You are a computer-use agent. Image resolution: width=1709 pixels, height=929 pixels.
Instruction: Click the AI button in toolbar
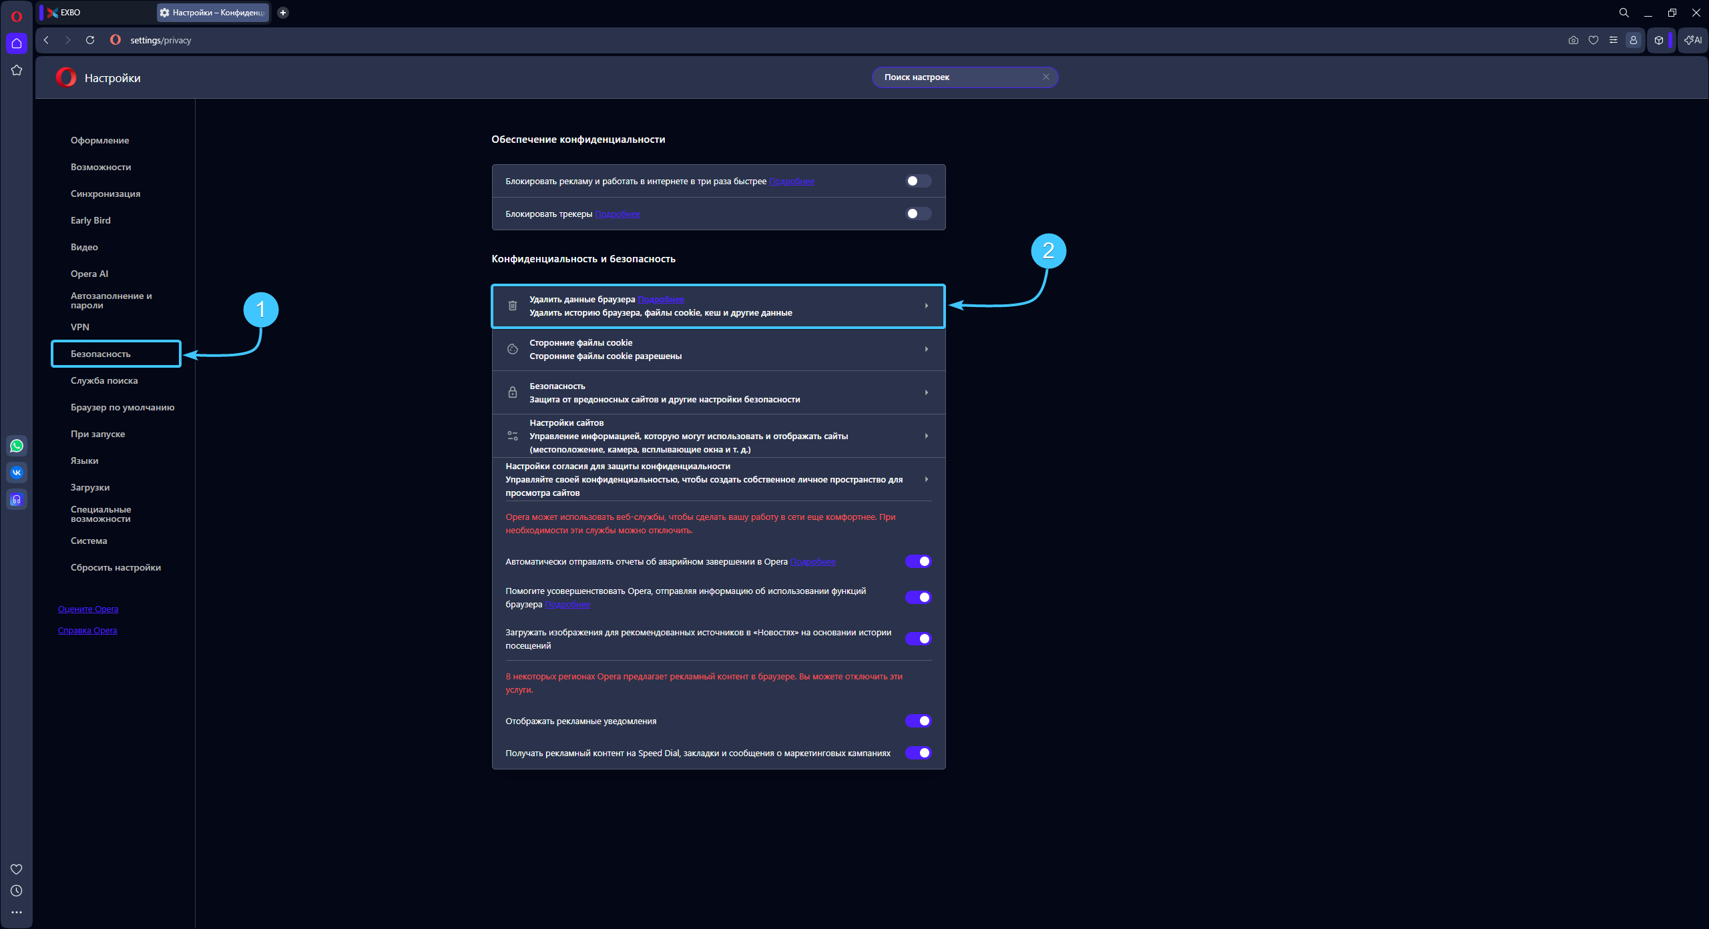1693,40
